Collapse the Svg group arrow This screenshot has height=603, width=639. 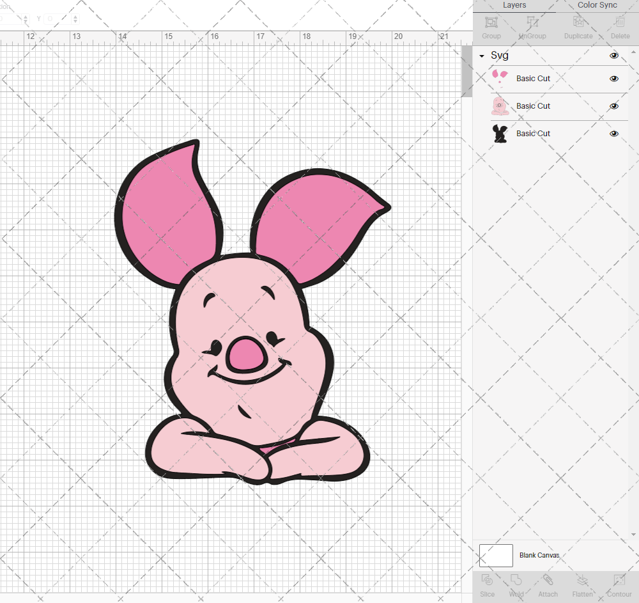[482, 56]
